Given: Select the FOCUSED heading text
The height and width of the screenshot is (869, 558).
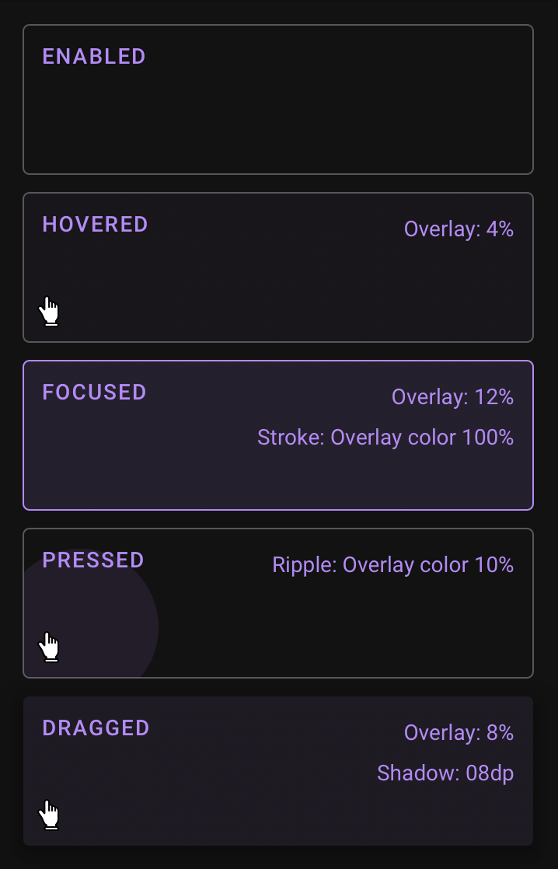Looking at the screenshot, I should tap(94, 393).
